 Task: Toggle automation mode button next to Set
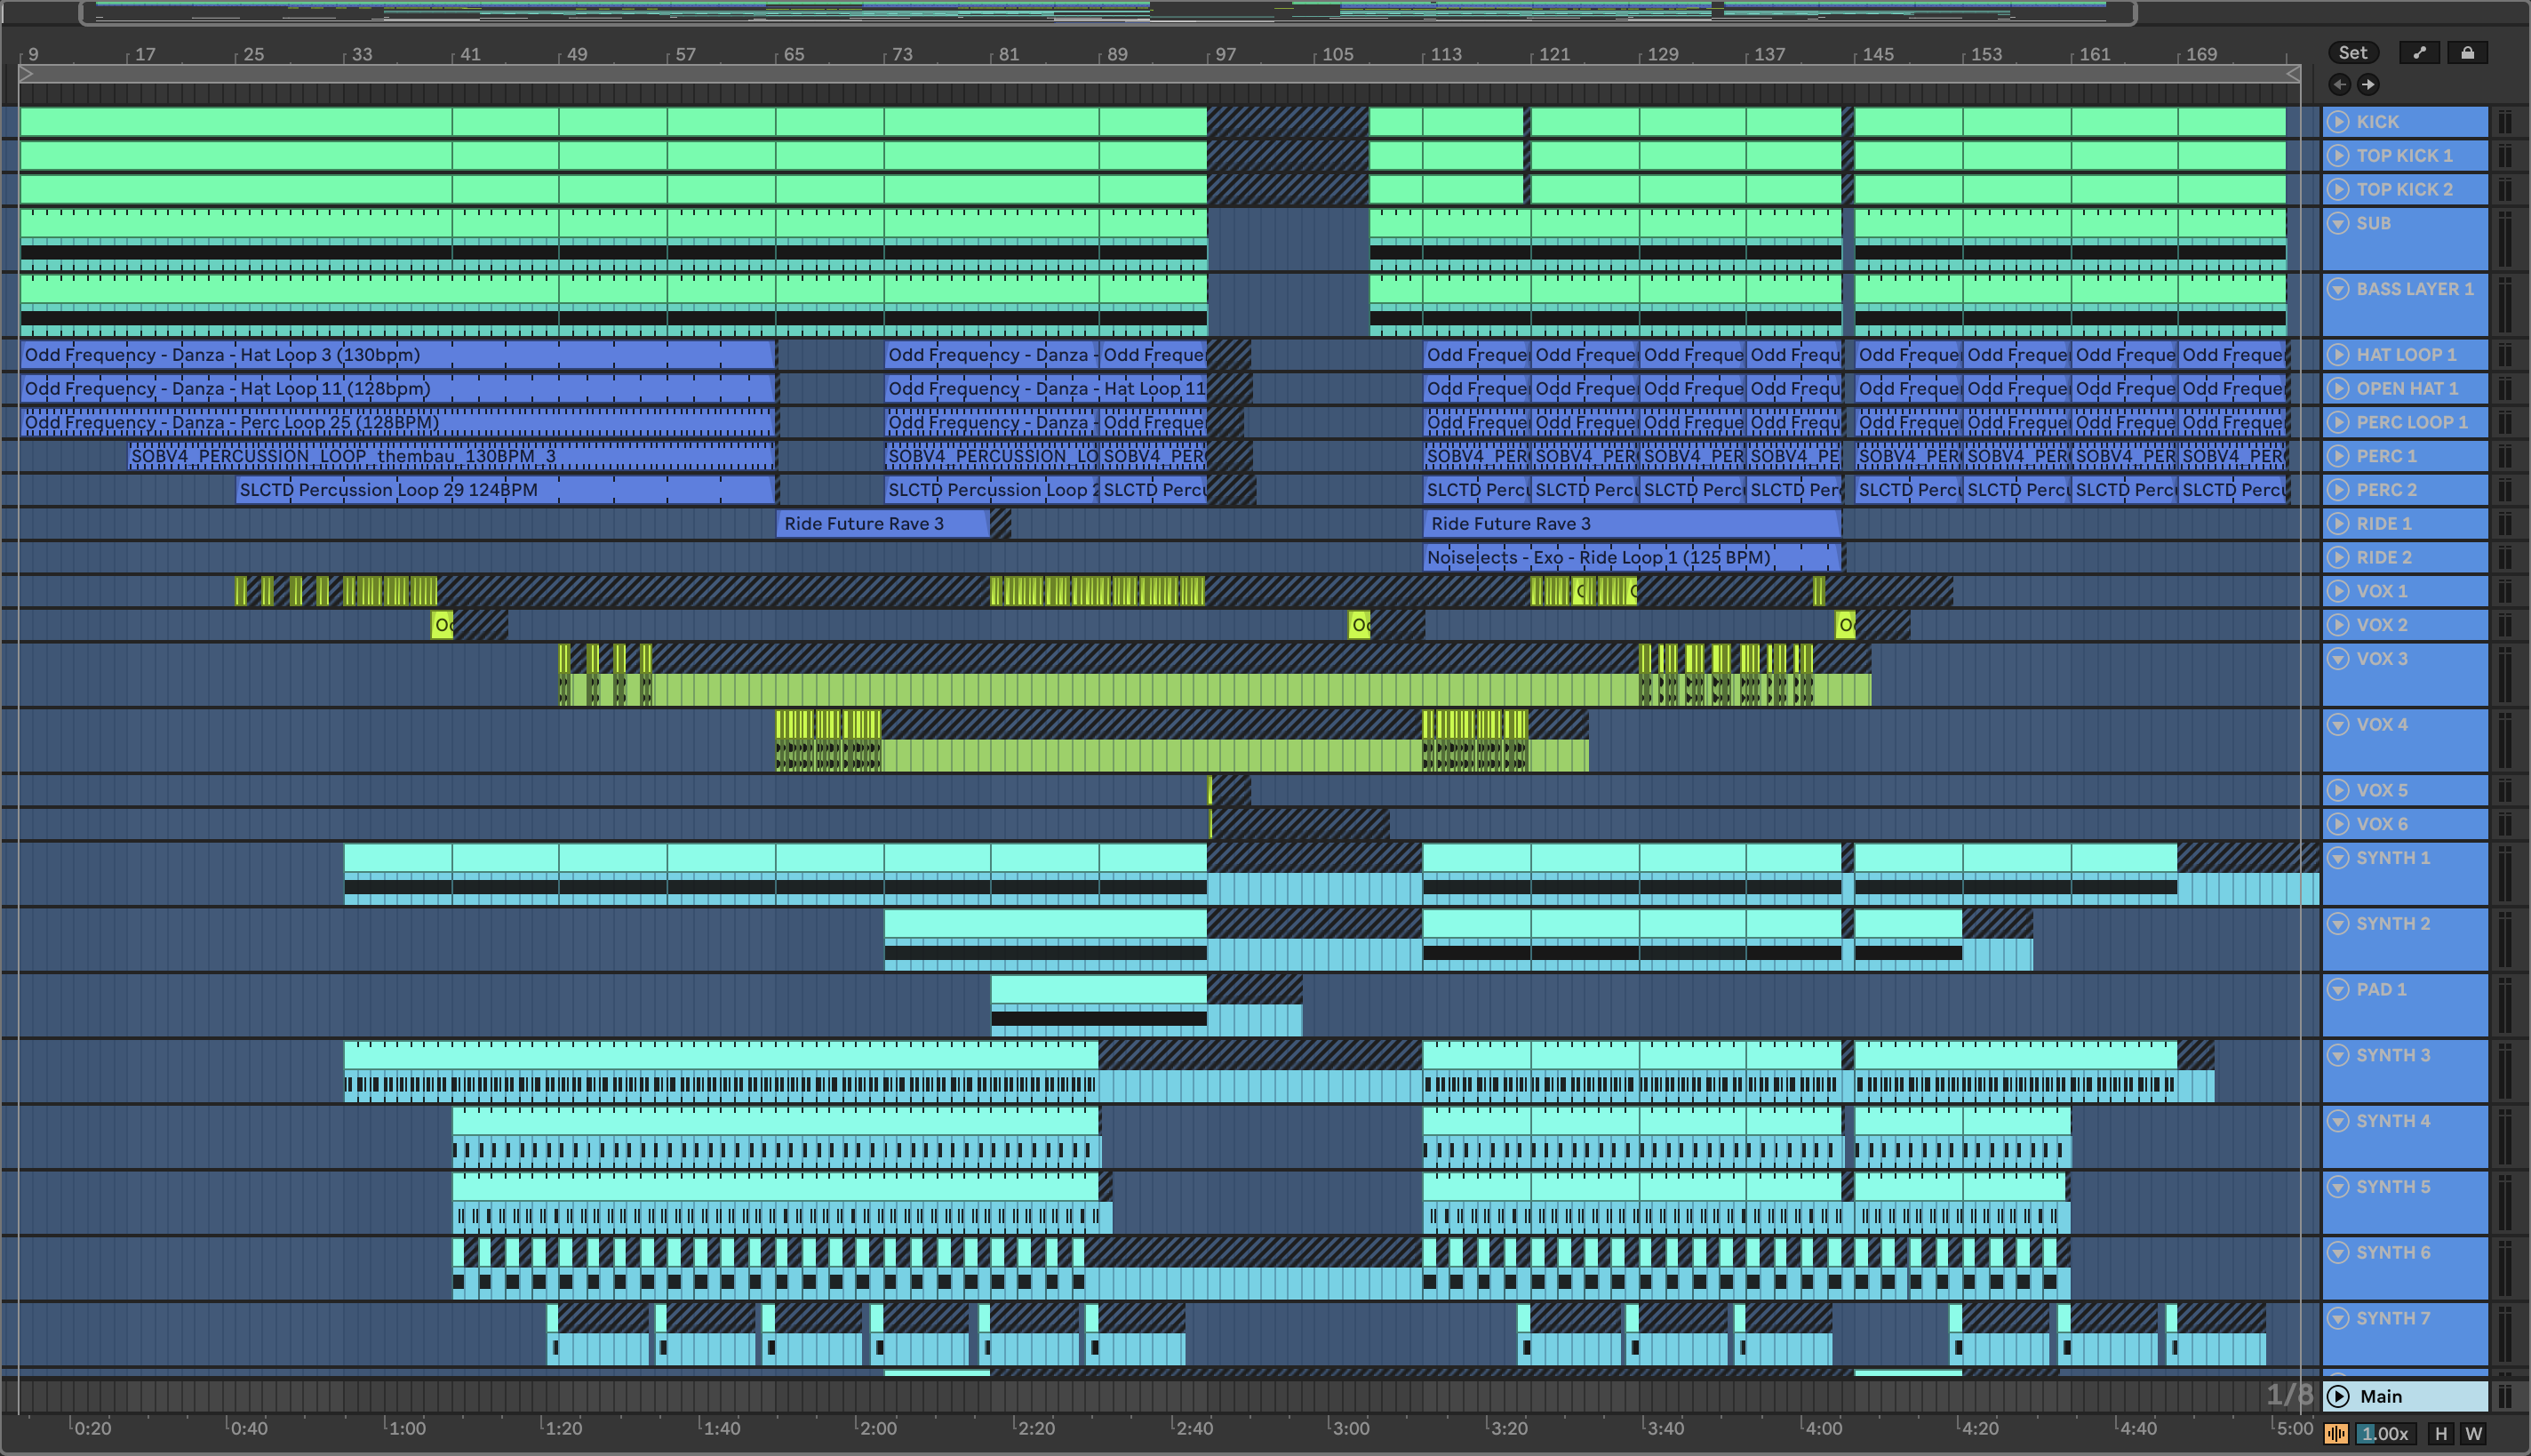coord(2419,53)
